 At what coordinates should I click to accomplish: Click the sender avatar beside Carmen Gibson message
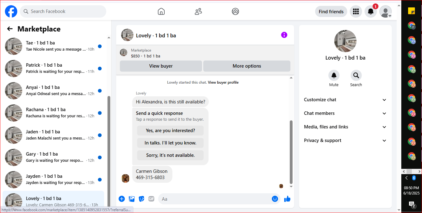tap(125, 178)
